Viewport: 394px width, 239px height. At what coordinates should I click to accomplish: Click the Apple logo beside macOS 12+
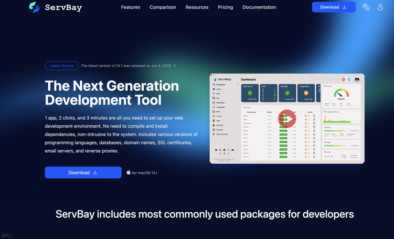point(128,172)
